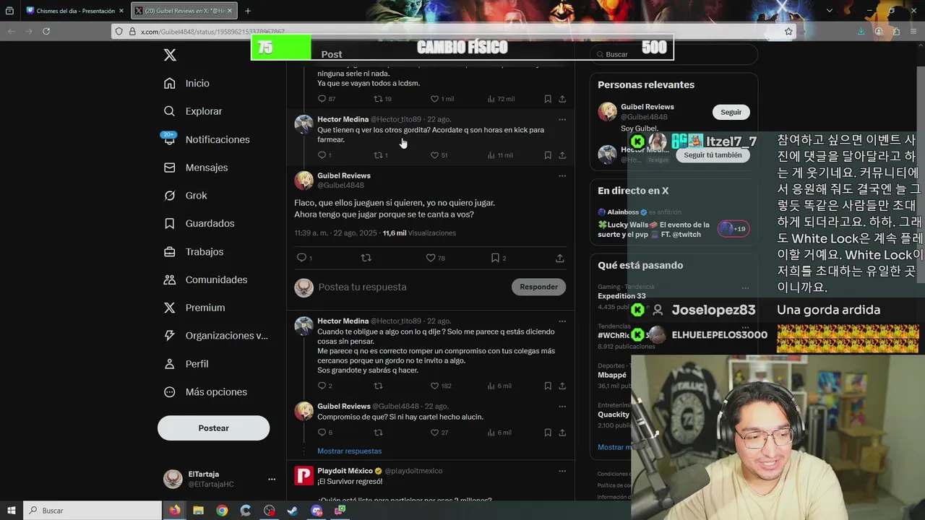Like the top post with 1 mil likes
Screen dimensions: 925x520
tap(442, 99)
